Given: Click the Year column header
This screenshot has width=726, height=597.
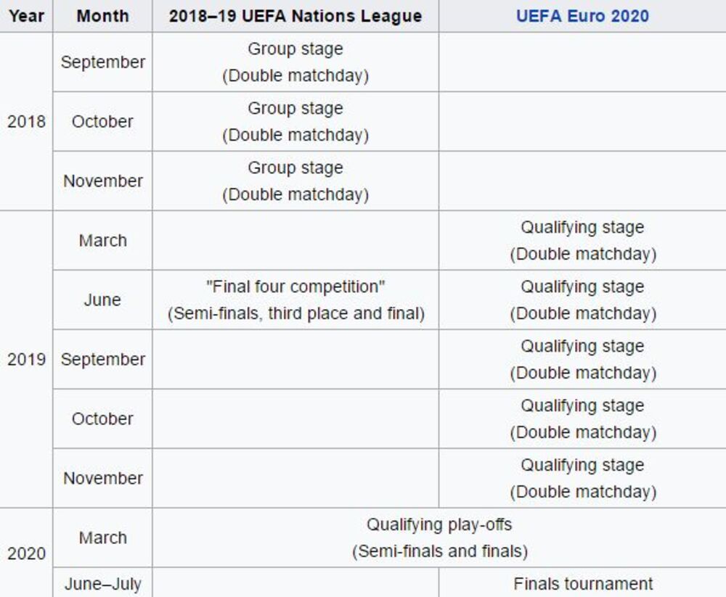Looking at the screenshot, I should pyautogui.click(x=26, y=16).
